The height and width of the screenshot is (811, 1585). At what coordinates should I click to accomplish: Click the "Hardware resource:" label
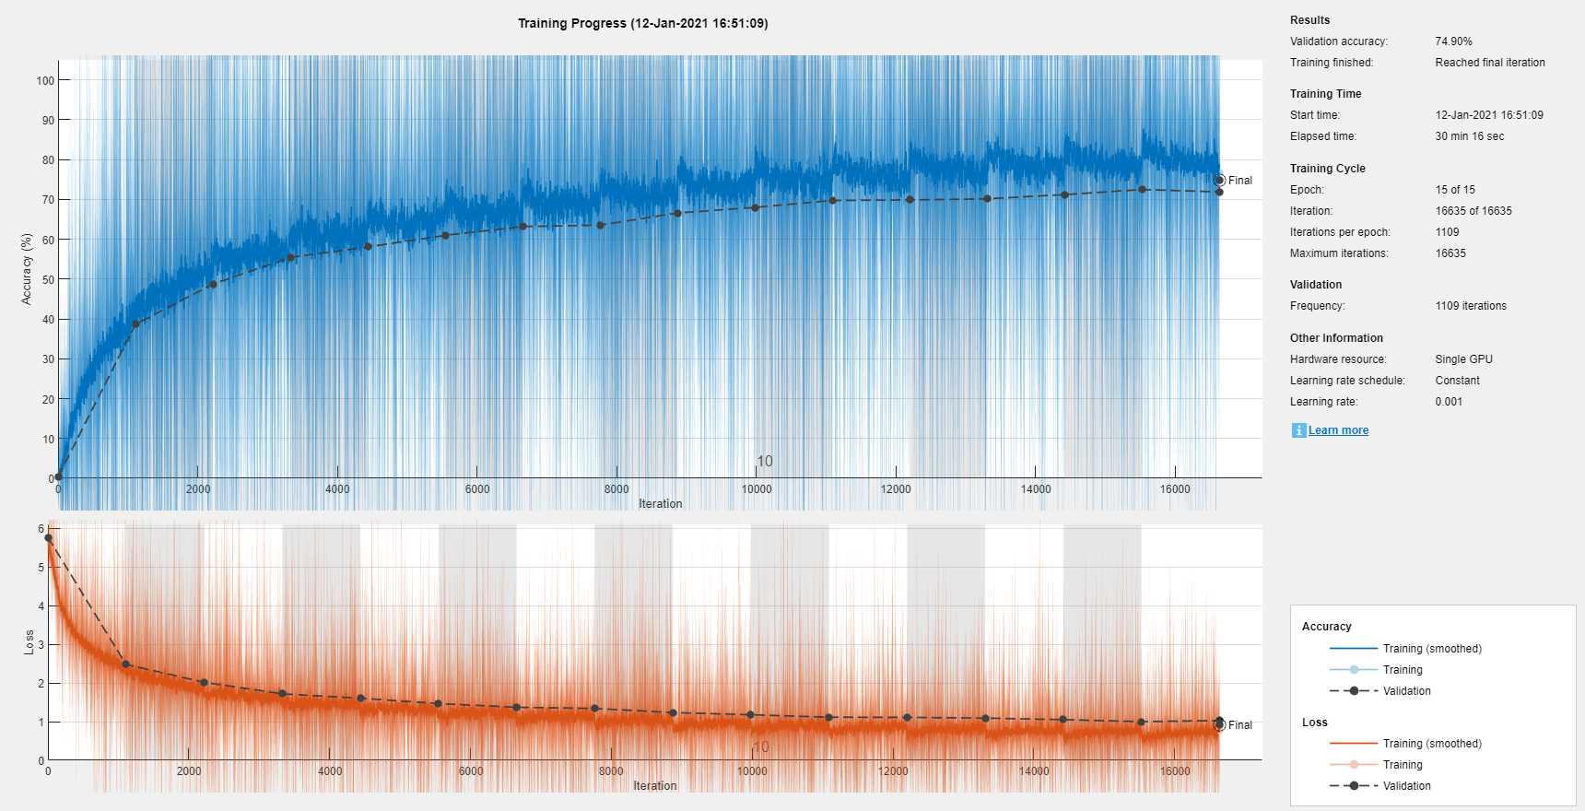tap(1338, 359)
